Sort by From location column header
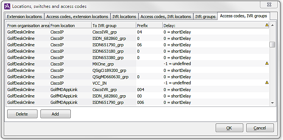 pyautogui.click(x=70, y=26)
